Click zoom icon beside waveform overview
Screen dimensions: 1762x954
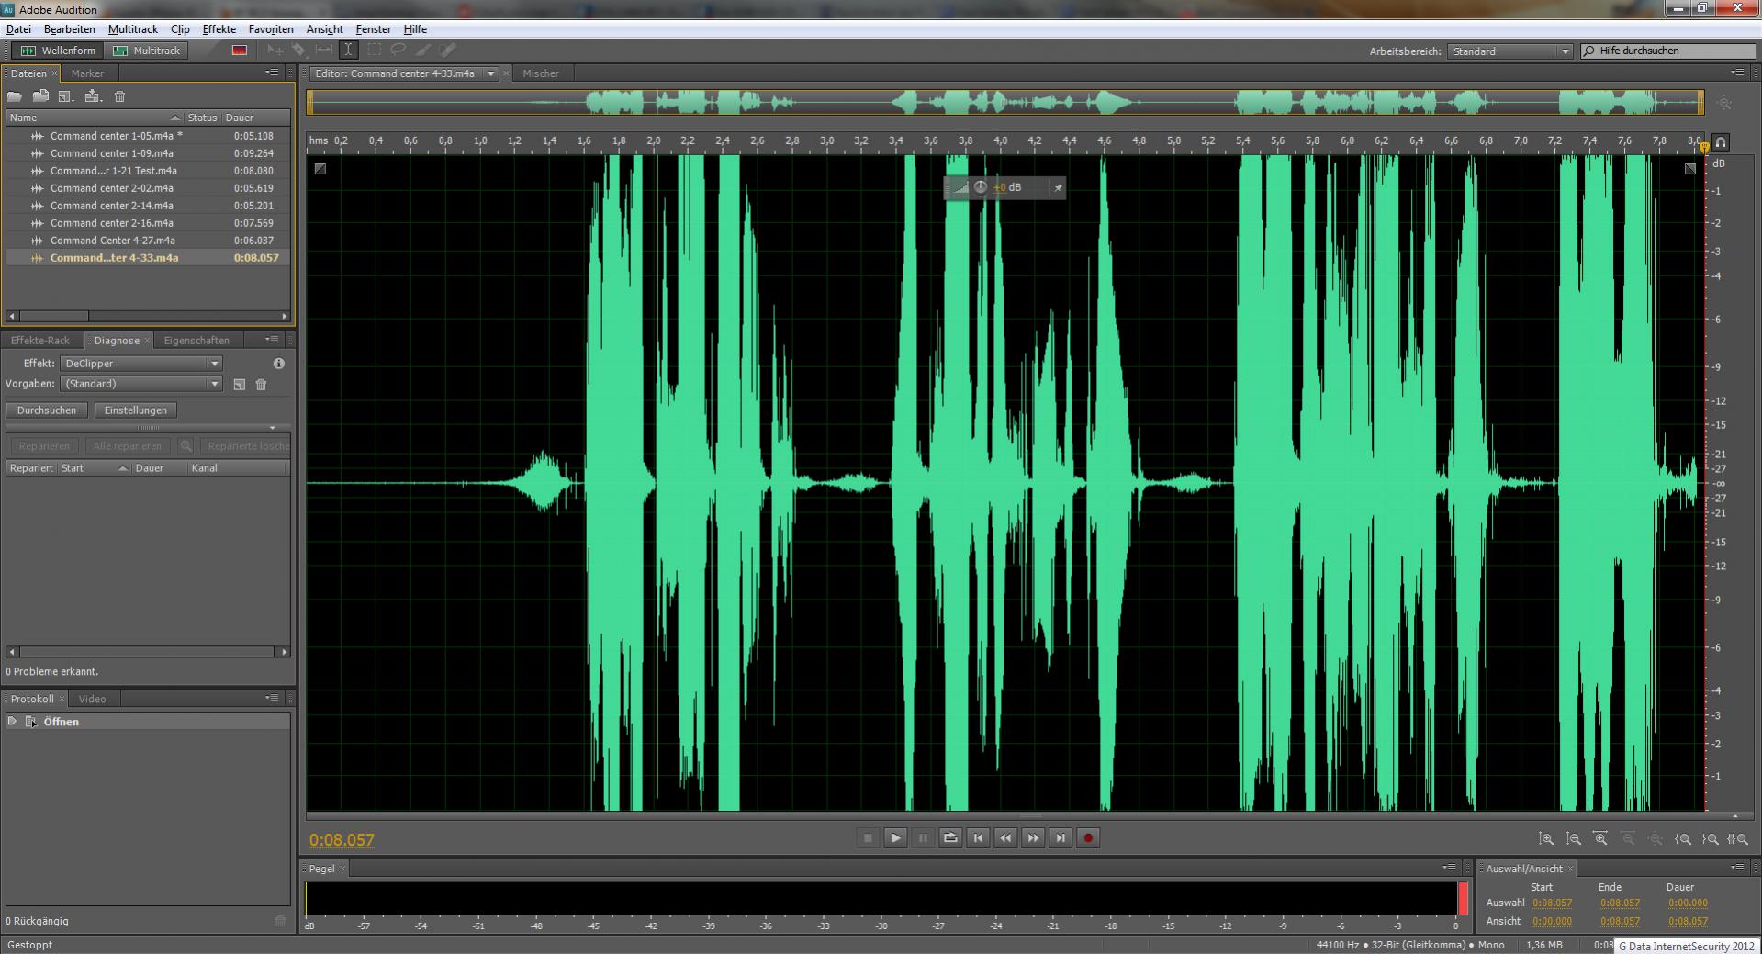[1724, 104]
